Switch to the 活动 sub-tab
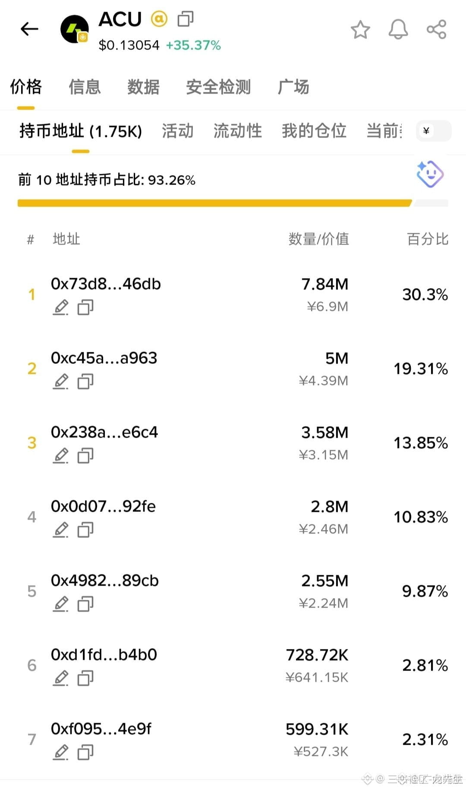 178,131
